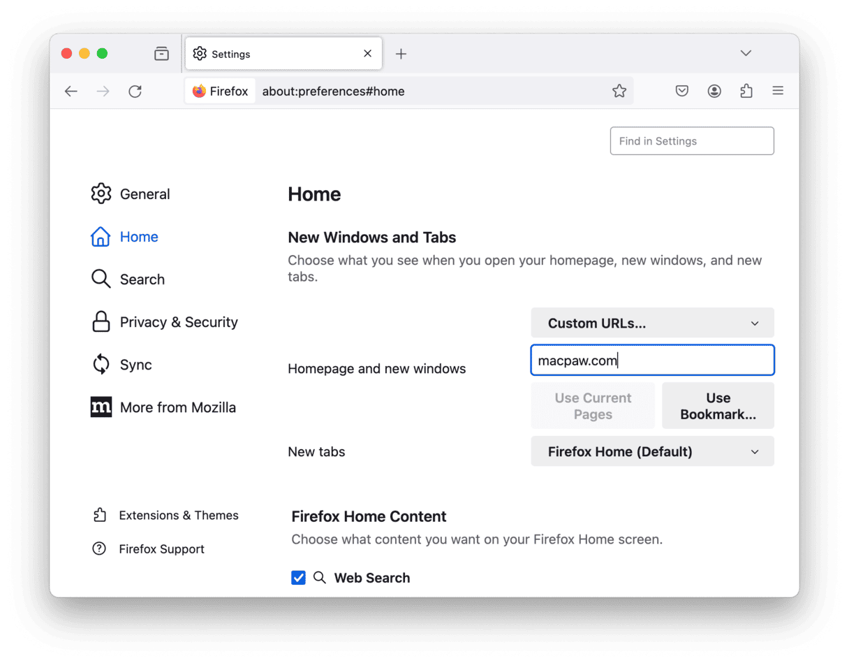This screenshot has height=663, width=849.
Task: Click the 'New tabs' label
Action: click(316, 451)
